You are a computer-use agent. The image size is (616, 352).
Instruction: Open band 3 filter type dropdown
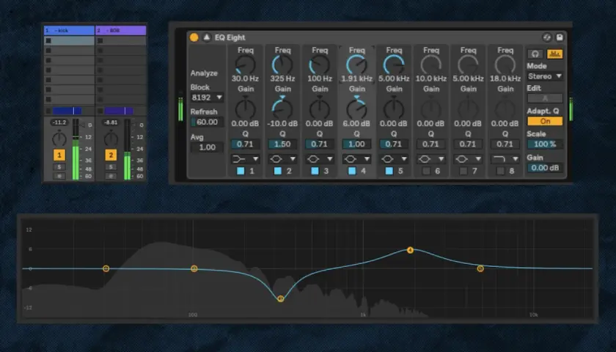(x=320, y=158)
